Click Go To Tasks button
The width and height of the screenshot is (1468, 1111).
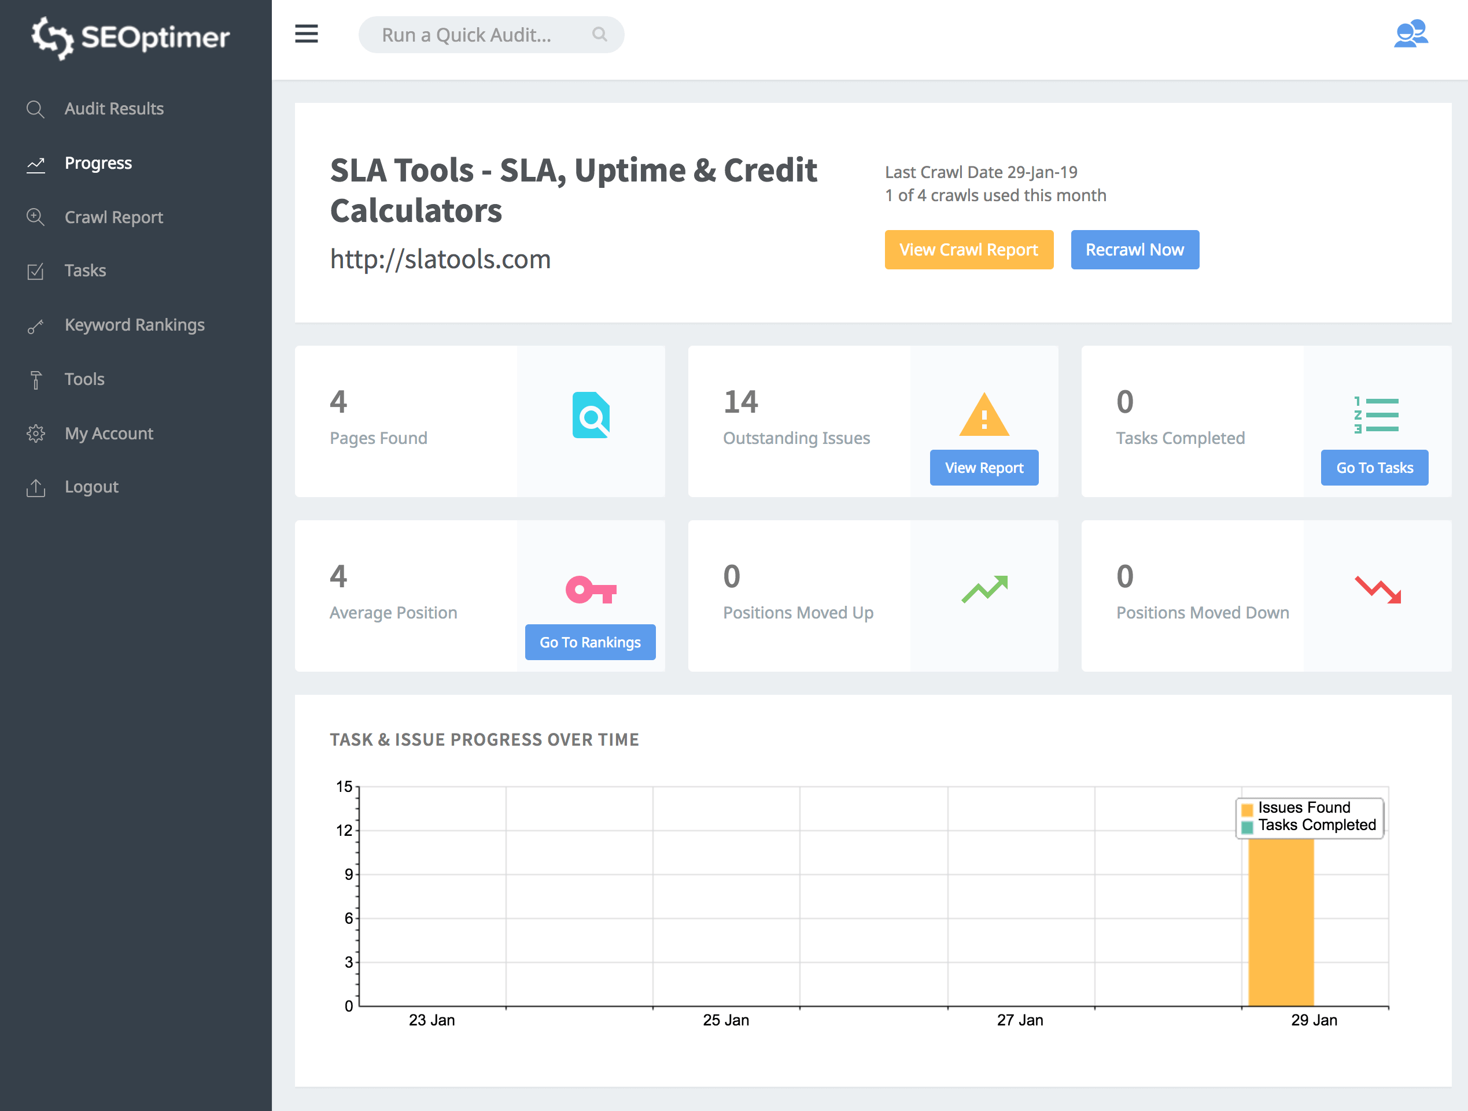pyautogui.click(x=1374, y=467)
